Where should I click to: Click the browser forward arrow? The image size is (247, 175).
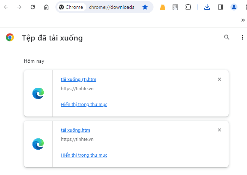coord(19,7)
